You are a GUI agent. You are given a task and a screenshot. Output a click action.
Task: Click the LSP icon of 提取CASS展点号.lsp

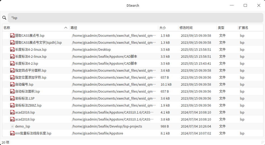12,35
